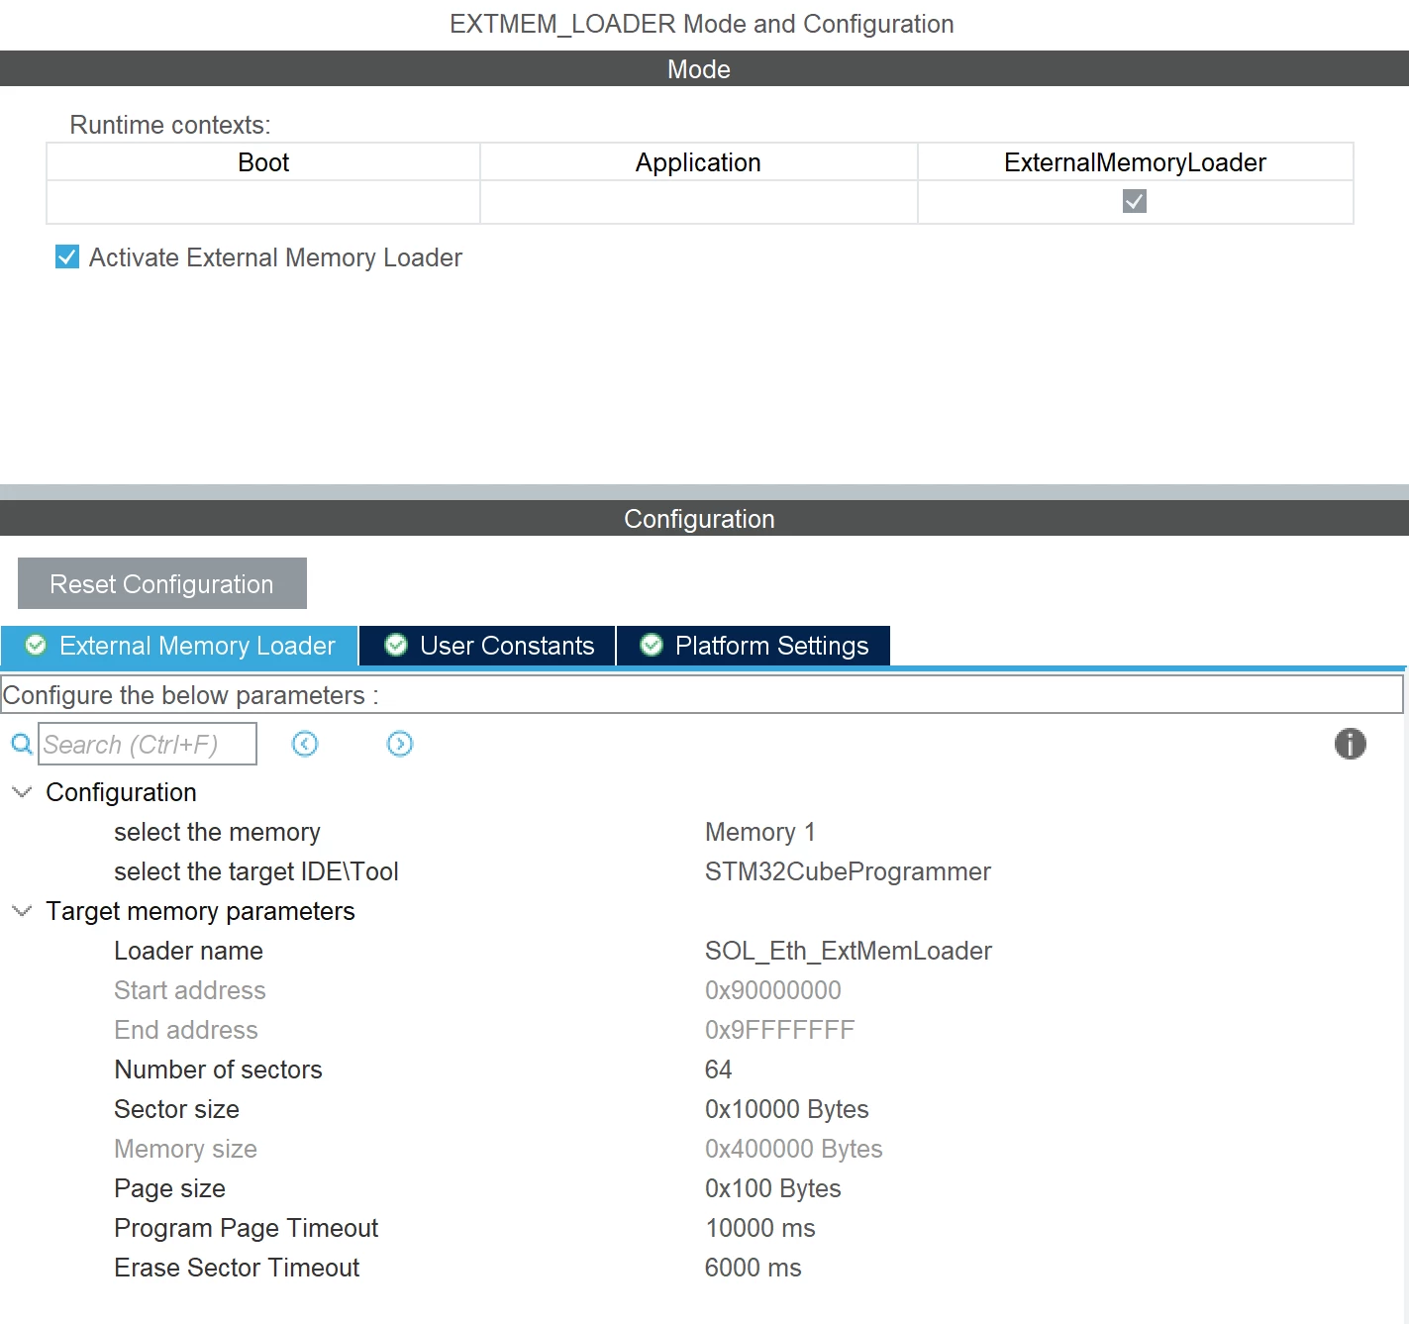
Task: Select the Page size parameter label
Action: [x=170, y=1188]
